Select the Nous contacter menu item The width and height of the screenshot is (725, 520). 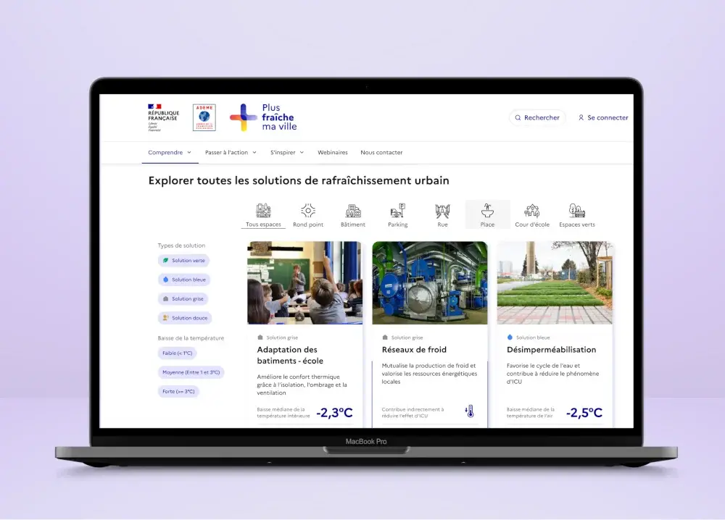pos(382,152)
